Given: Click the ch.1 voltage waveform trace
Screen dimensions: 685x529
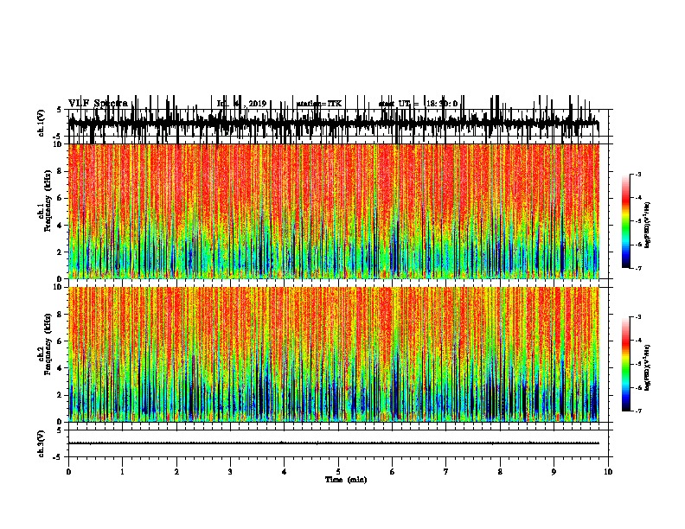Looking at the screenshot, I should coord(334,123).
